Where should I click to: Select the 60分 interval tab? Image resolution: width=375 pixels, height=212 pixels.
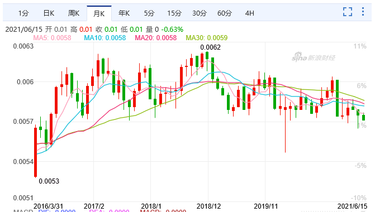(224, 13)
